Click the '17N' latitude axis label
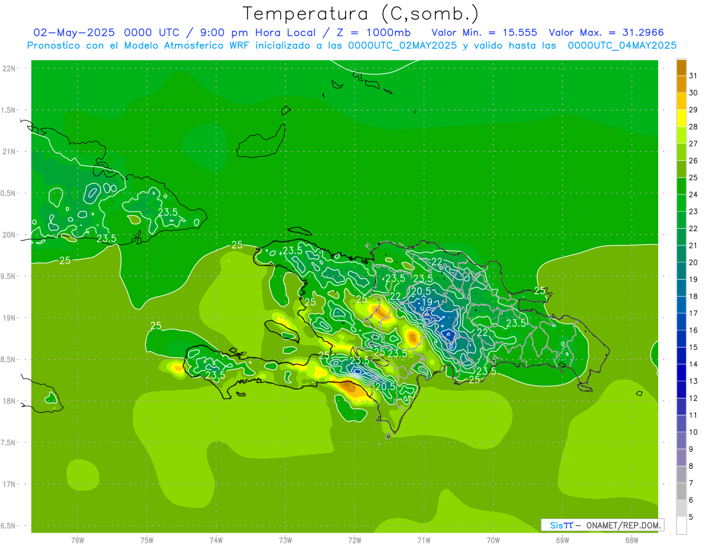The width and height of the screenshot is (709, 548). tap(9, 484)
